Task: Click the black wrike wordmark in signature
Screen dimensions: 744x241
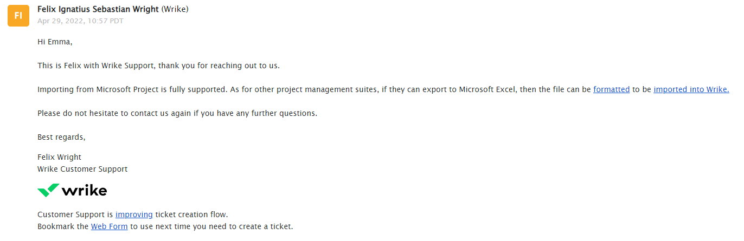Action: (85, 191)
